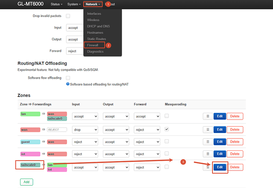The width and height of the screenshot is (273, 188).
Task: Click cyan guest zone label
Action: pos(30,142)
